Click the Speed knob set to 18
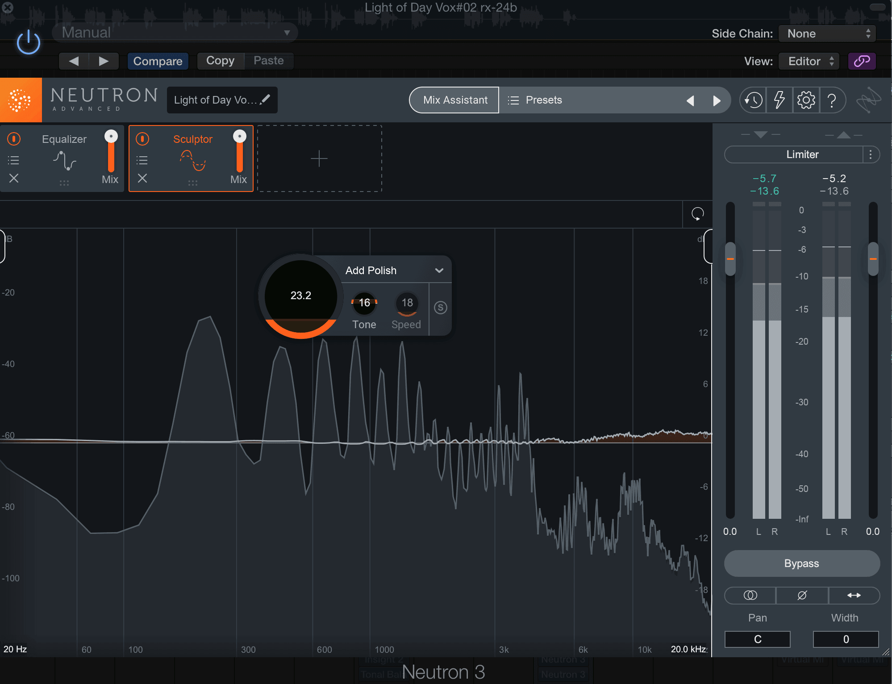This screenshot has height=684, width=892. click(407, 304)
